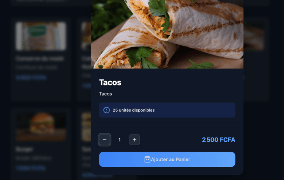Click the blurred blue price under Conserve card
284x180 pixels.
(x=31, y=78)
